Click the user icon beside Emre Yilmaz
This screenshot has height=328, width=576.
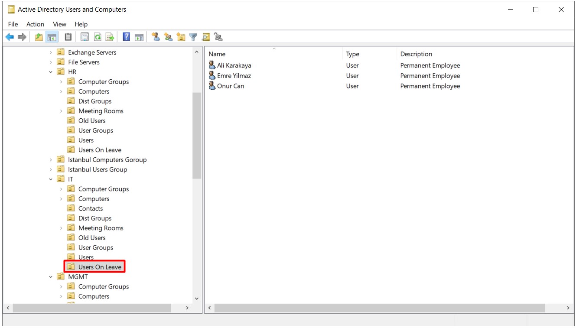(x=212, y=75)
